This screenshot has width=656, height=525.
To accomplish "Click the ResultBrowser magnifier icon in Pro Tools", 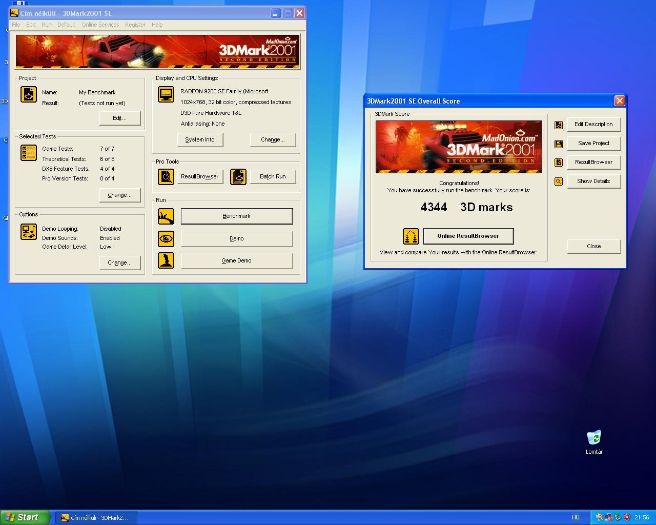I will click(166, 177).
